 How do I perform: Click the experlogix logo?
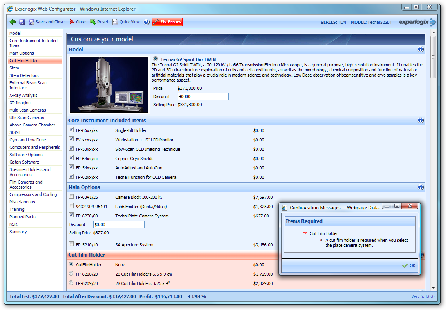tap(417, 22)
